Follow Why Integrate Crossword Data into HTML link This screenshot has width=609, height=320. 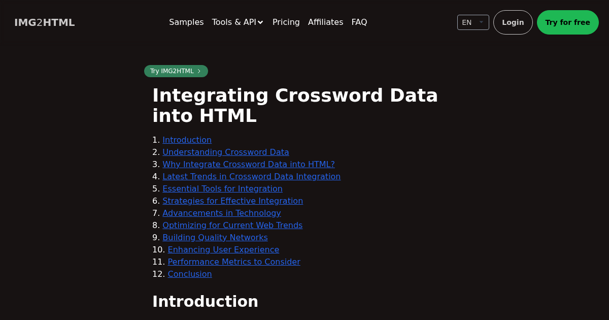pos(249,165)
